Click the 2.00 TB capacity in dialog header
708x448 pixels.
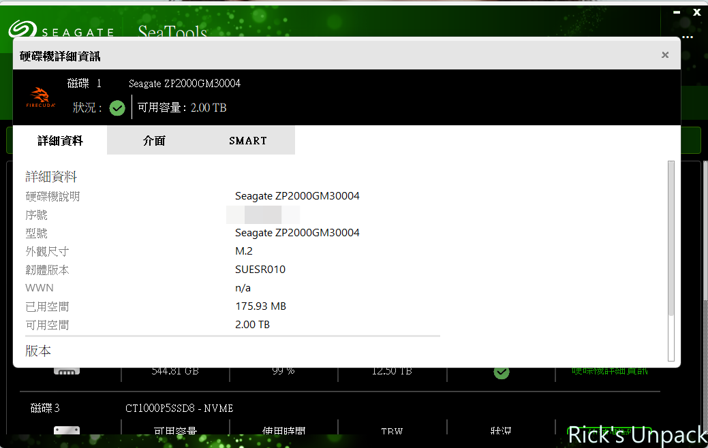pyautogui.click(x=209, y=108)
